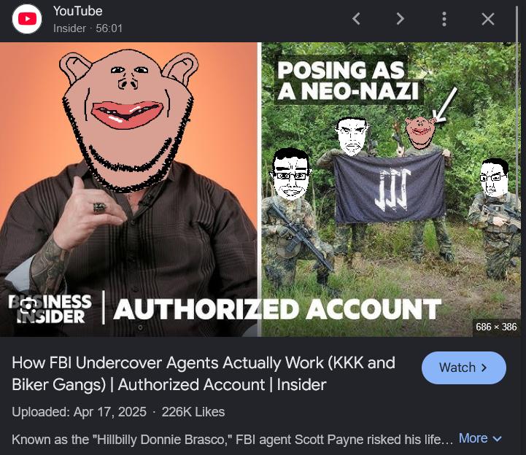Close the image preview panel
526x455 pixels.
(488, 19)
